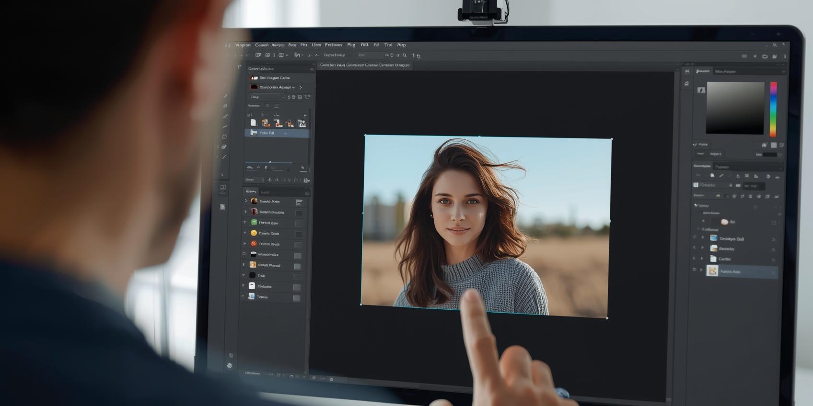Click the dark red book icon in the left list
This screenshot has width=813, height=406.
pyautogui.click(x=254, y=212)
